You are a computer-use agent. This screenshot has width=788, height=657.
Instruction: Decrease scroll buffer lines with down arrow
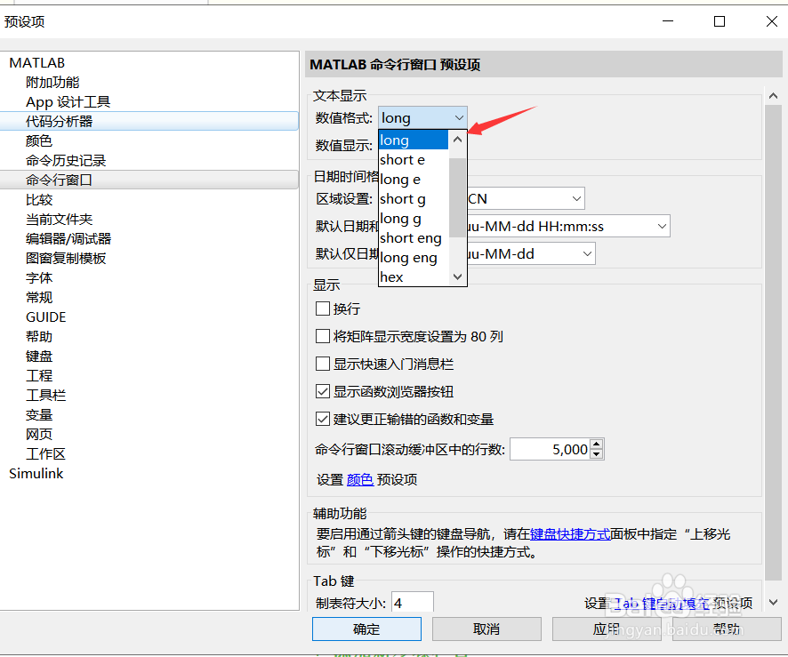click(597, 454)
